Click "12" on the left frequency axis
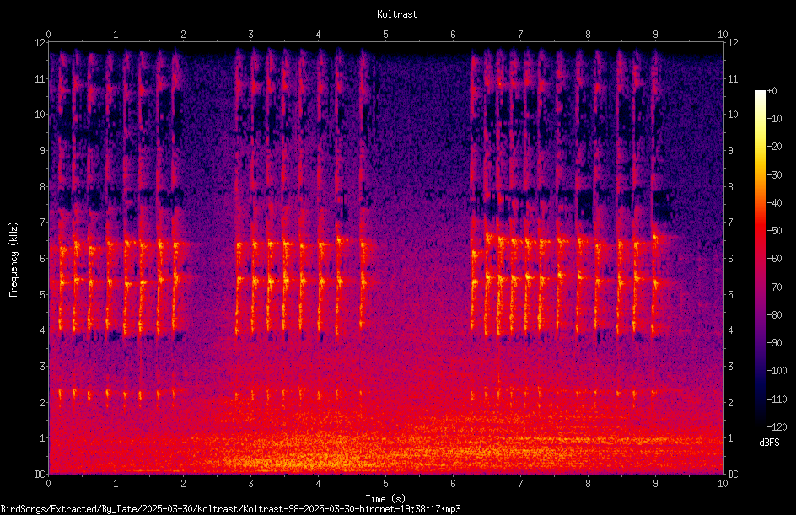 click(40, 43)
